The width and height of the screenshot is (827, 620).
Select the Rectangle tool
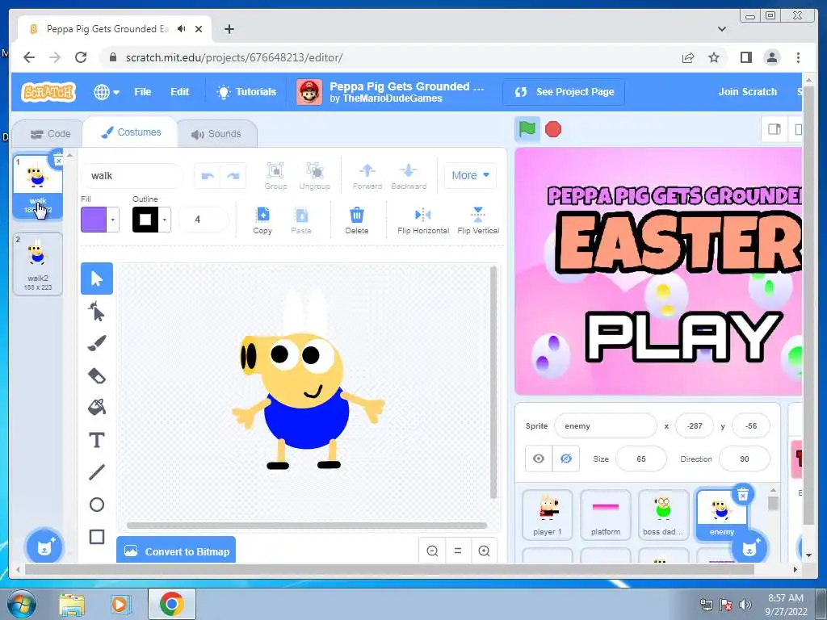pyautogui.click(x=97, y=537)
